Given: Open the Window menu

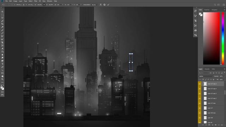Looking at the screenshot, I should pos(50,1).
